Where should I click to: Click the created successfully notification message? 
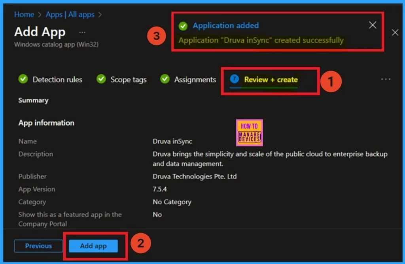[261, 40]
